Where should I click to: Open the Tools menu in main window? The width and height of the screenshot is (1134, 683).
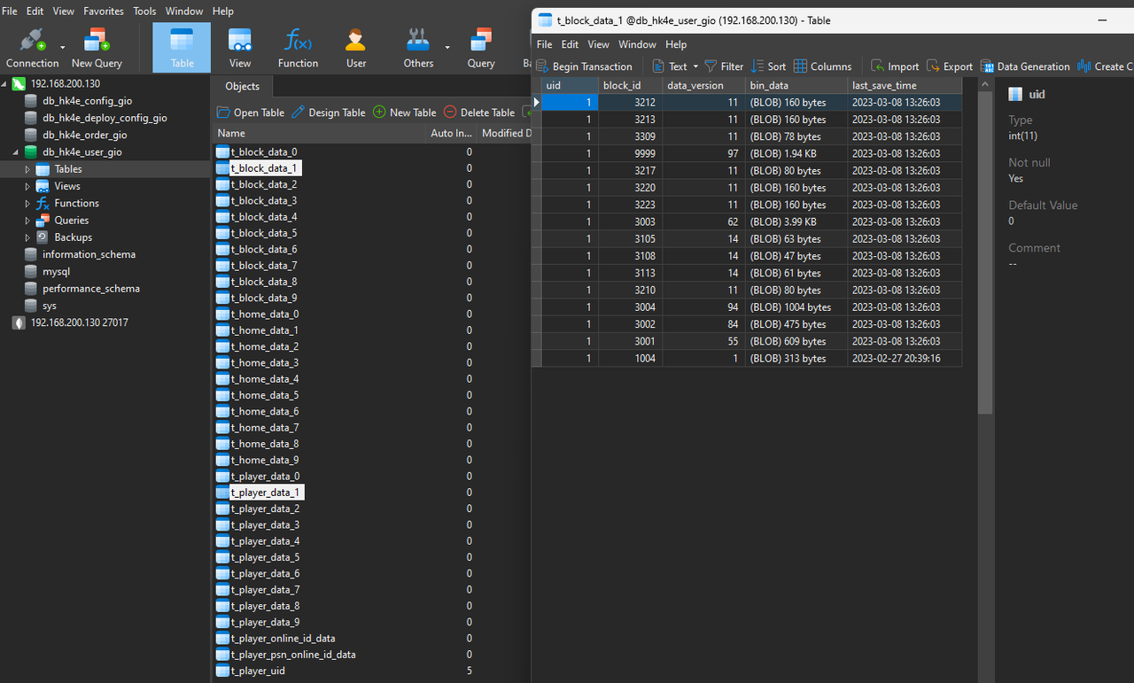coord(144,12)
